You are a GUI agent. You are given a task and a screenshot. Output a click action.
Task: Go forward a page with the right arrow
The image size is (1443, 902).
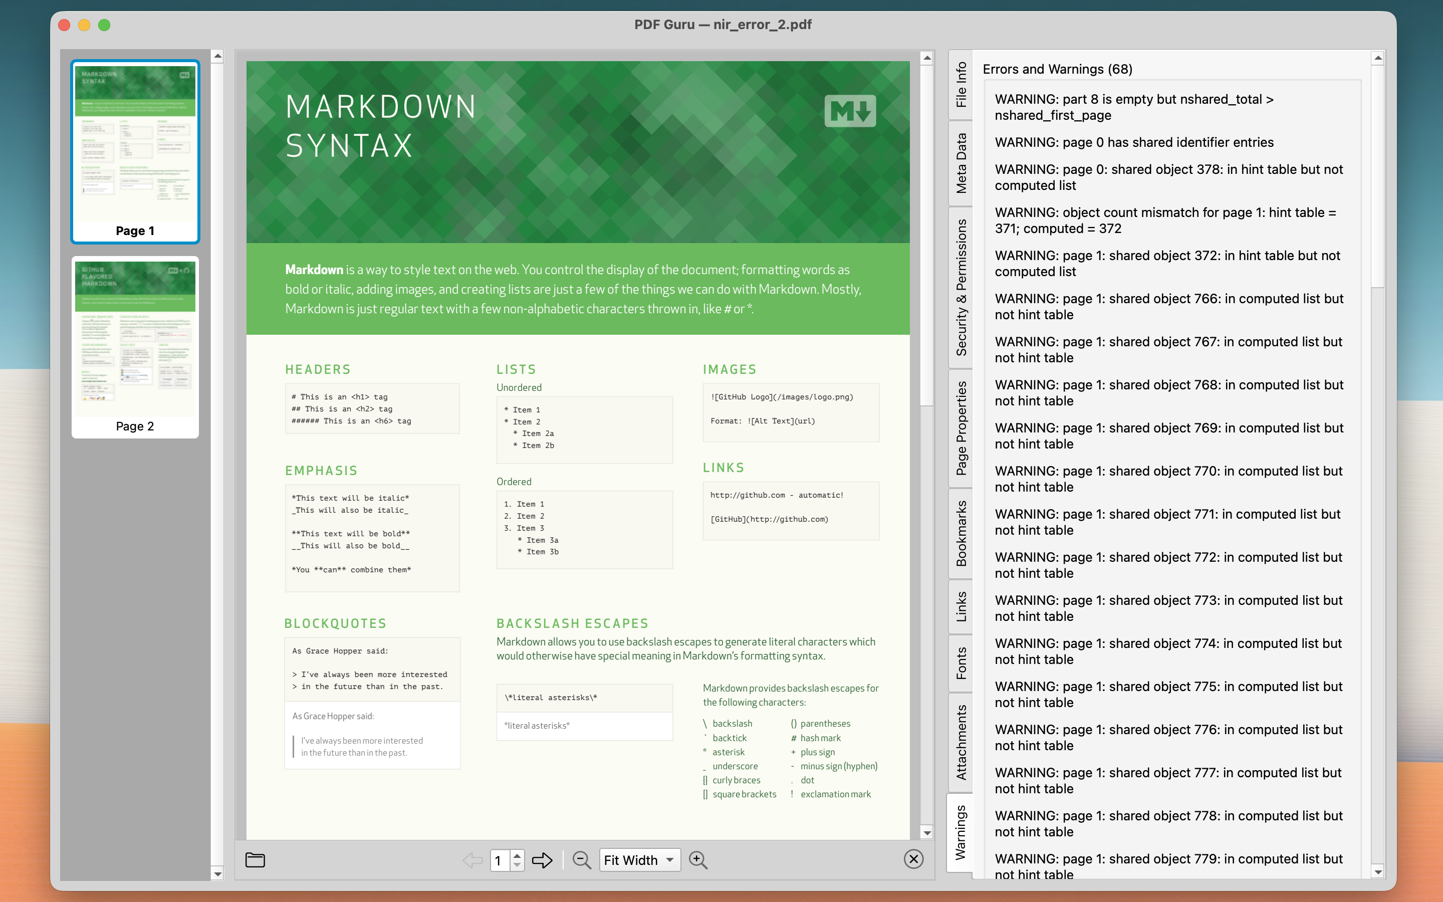(542, 859)
